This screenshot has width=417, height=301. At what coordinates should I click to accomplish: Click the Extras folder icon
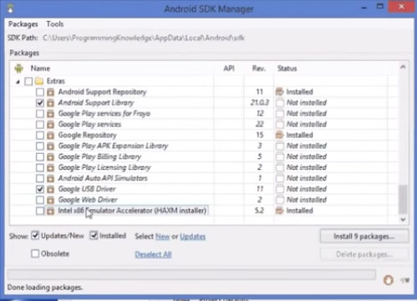pos(39,81)
